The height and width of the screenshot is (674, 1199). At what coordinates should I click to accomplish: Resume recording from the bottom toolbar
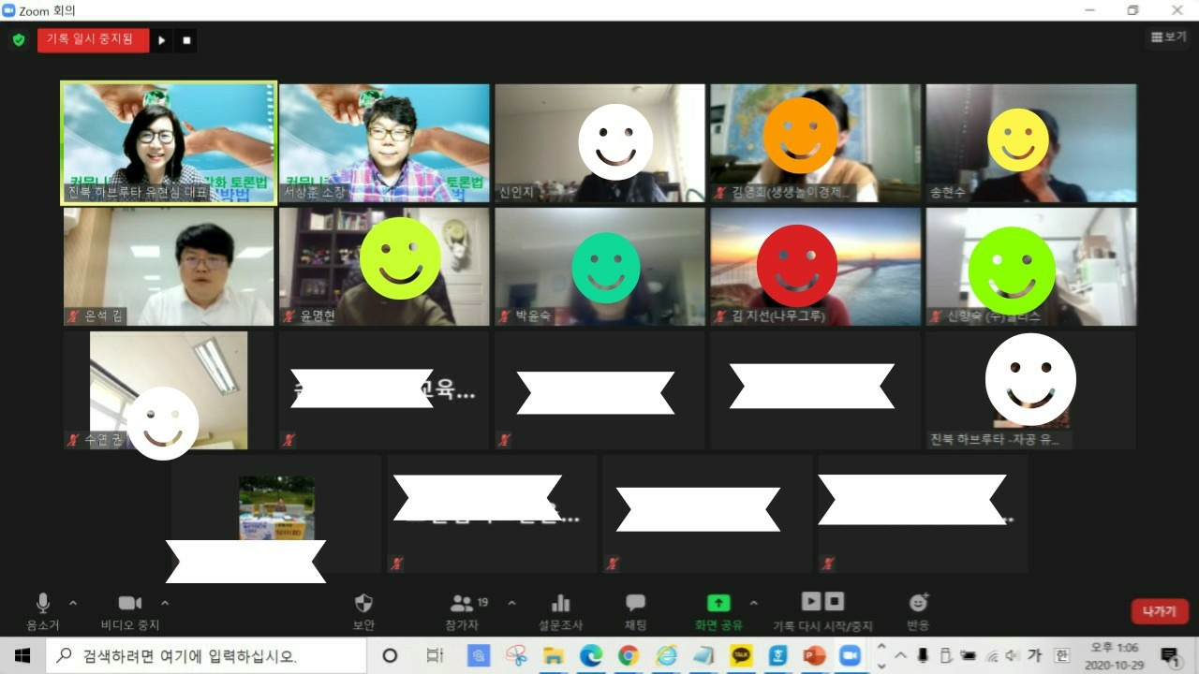point(811,601)
